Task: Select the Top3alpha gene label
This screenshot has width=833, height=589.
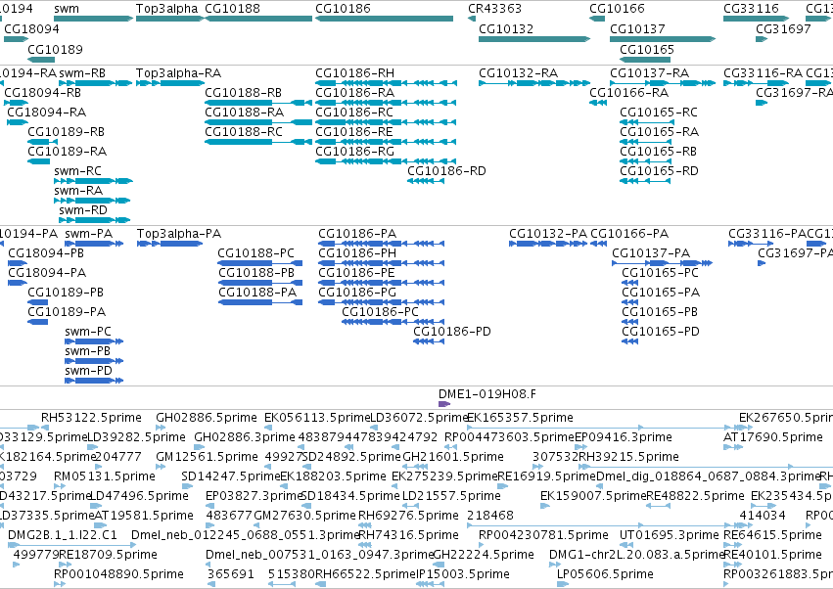Action: point(166,9)
